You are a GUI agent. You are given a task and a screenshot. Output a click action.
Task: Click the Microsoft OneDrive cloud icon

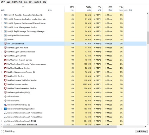[5, 105]
